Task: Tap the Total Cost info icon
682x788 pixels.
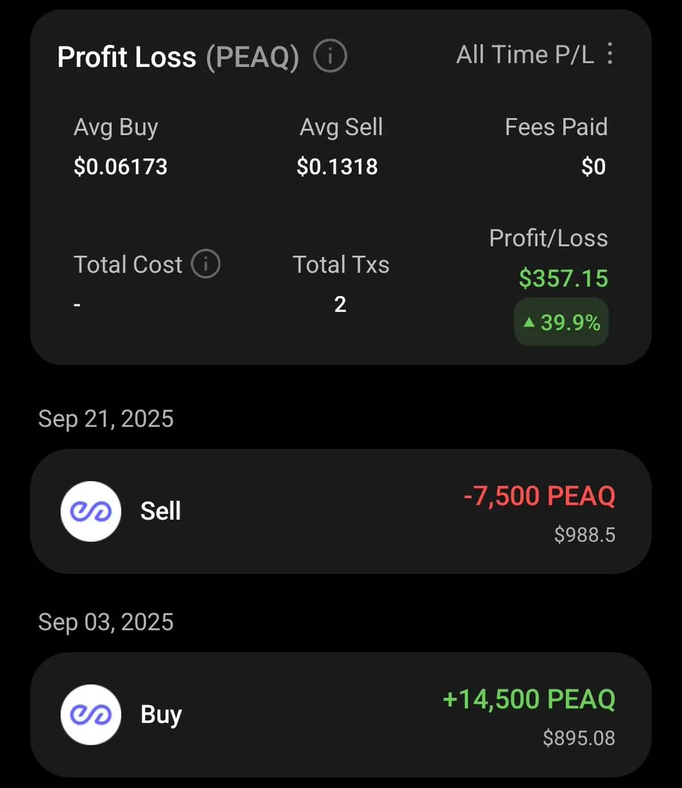Action: point(206,264)
